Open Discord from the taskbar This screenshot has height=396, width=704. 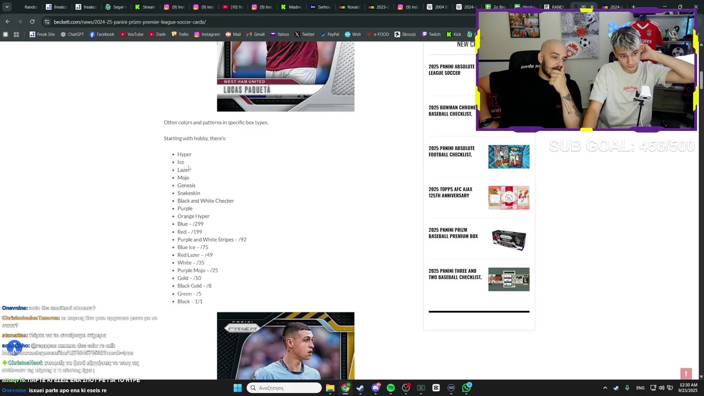(x=376, y=388)
